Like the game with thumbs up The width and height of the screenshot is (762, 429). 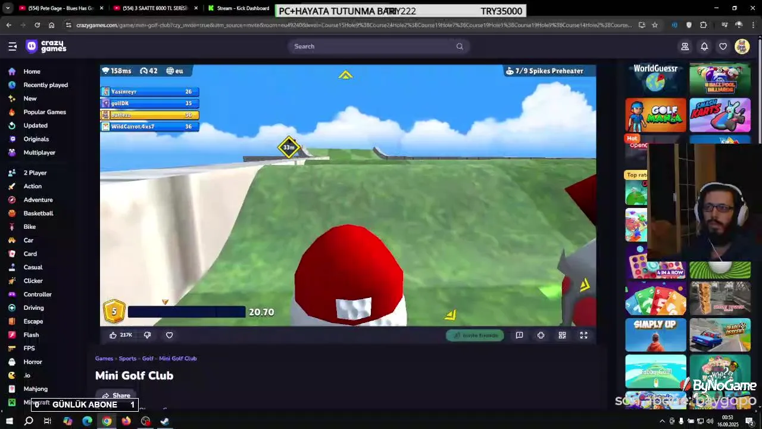(113, 335)
